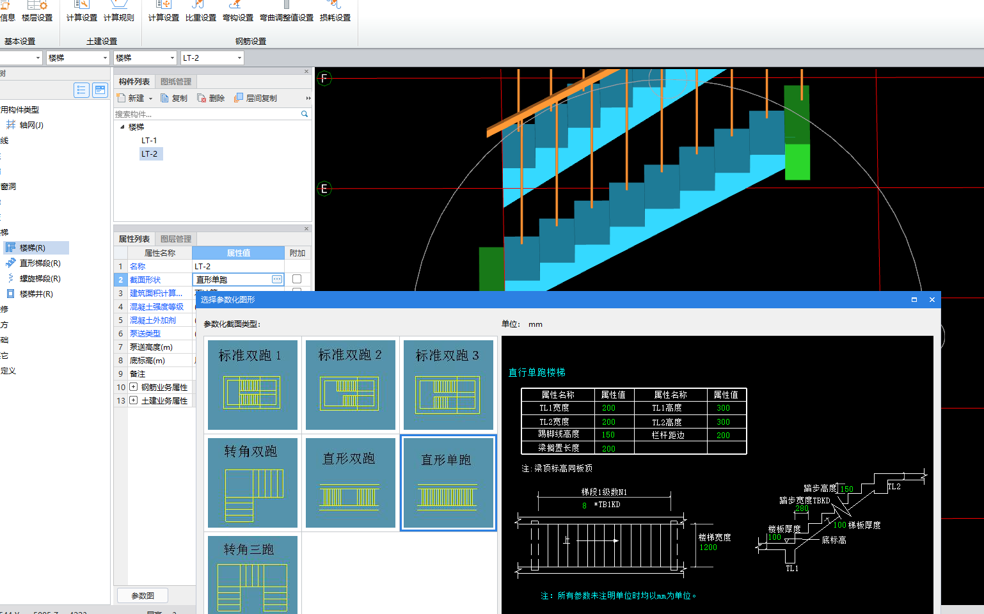Click 名称 value field LT-2
984x614 pixels.
238,266
